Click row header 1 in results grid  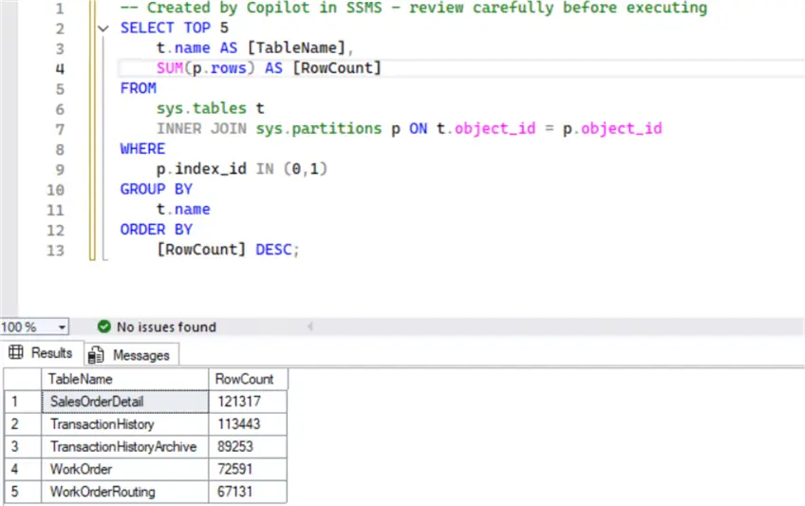pos(23,402)
